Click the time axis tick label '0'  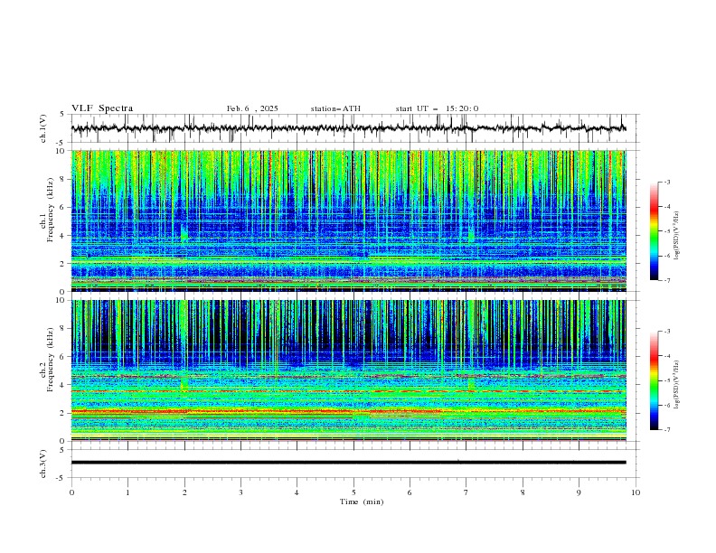[71, 492]
